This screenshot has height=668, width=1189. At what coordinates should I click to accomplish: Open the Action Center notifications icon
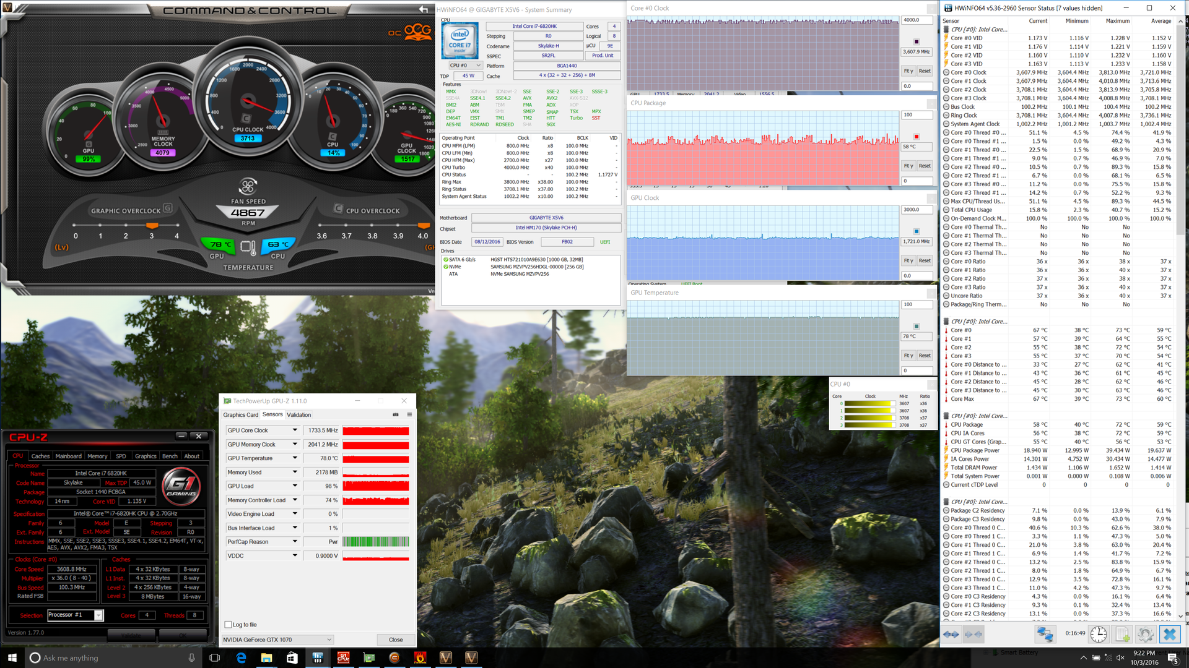pos(1172,657)
